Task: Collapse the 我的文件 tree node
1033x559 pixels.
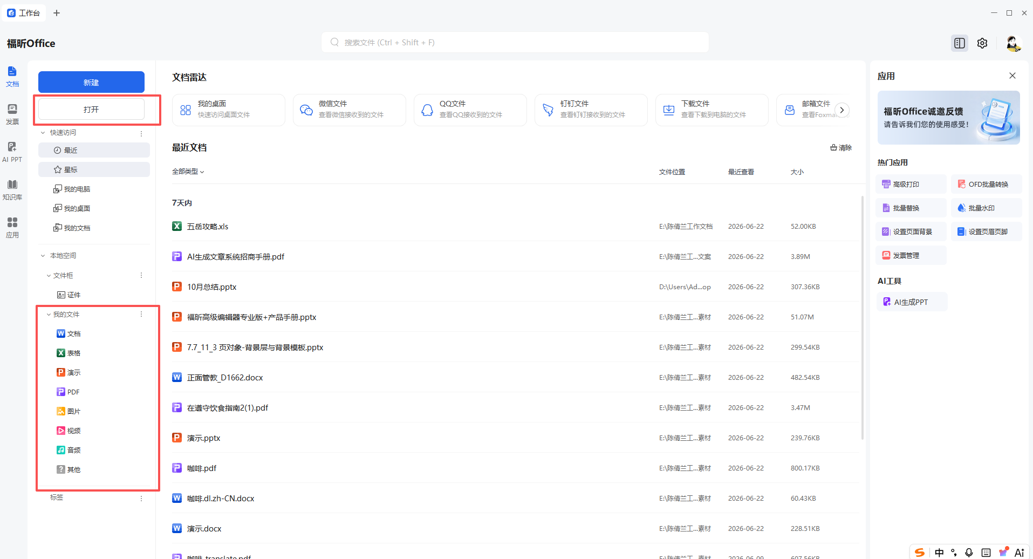Action: tap(49, 315)
